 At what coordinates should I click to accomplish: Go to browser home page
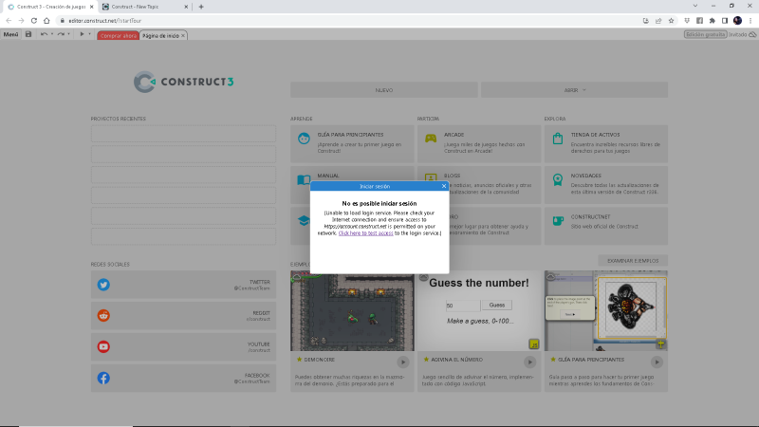(46, 21)
